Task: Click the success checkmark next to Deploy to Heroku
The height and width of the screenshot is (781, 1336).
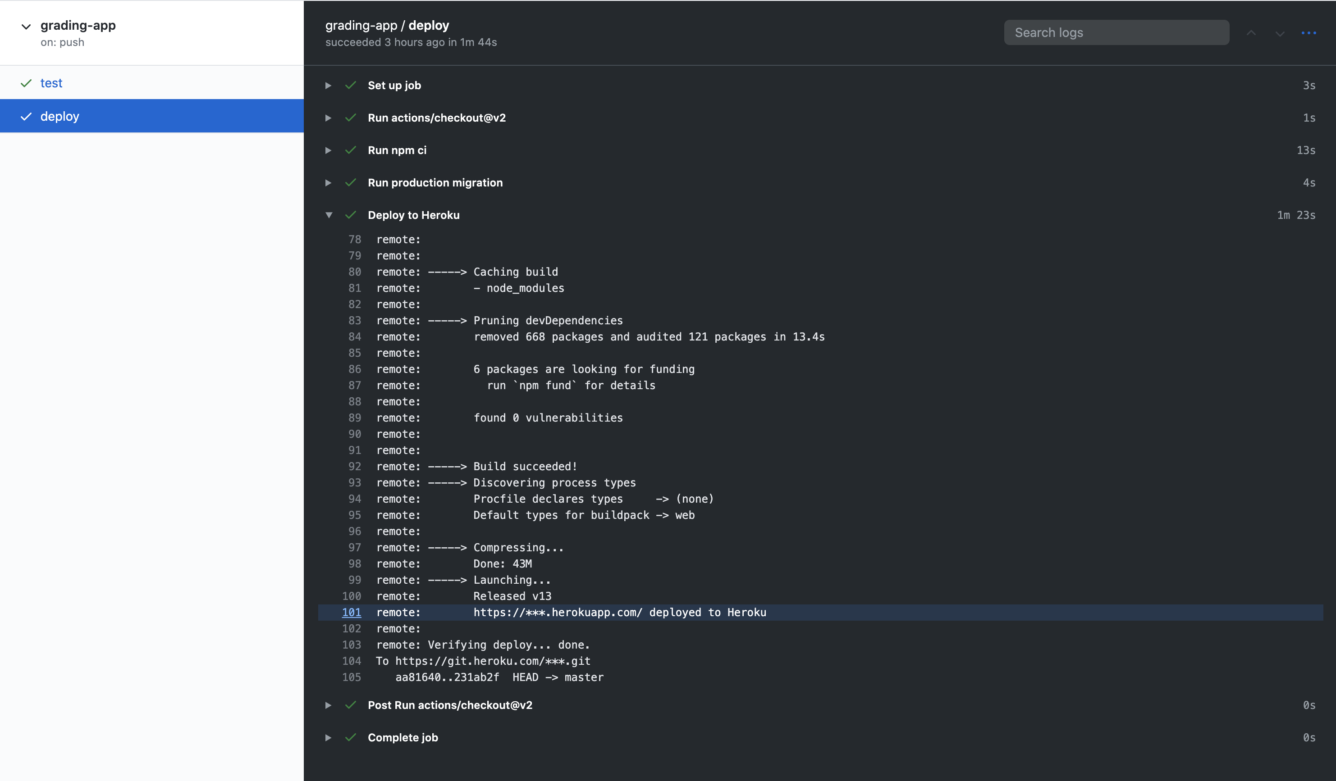Action: coord(350,215)
